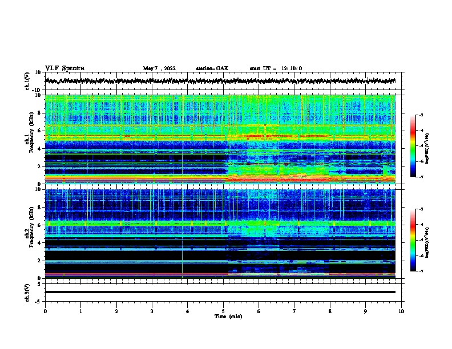Click the ch.3 flat black voltage trace
This screenshot has height=349, width=452.
tap(220, 292)
